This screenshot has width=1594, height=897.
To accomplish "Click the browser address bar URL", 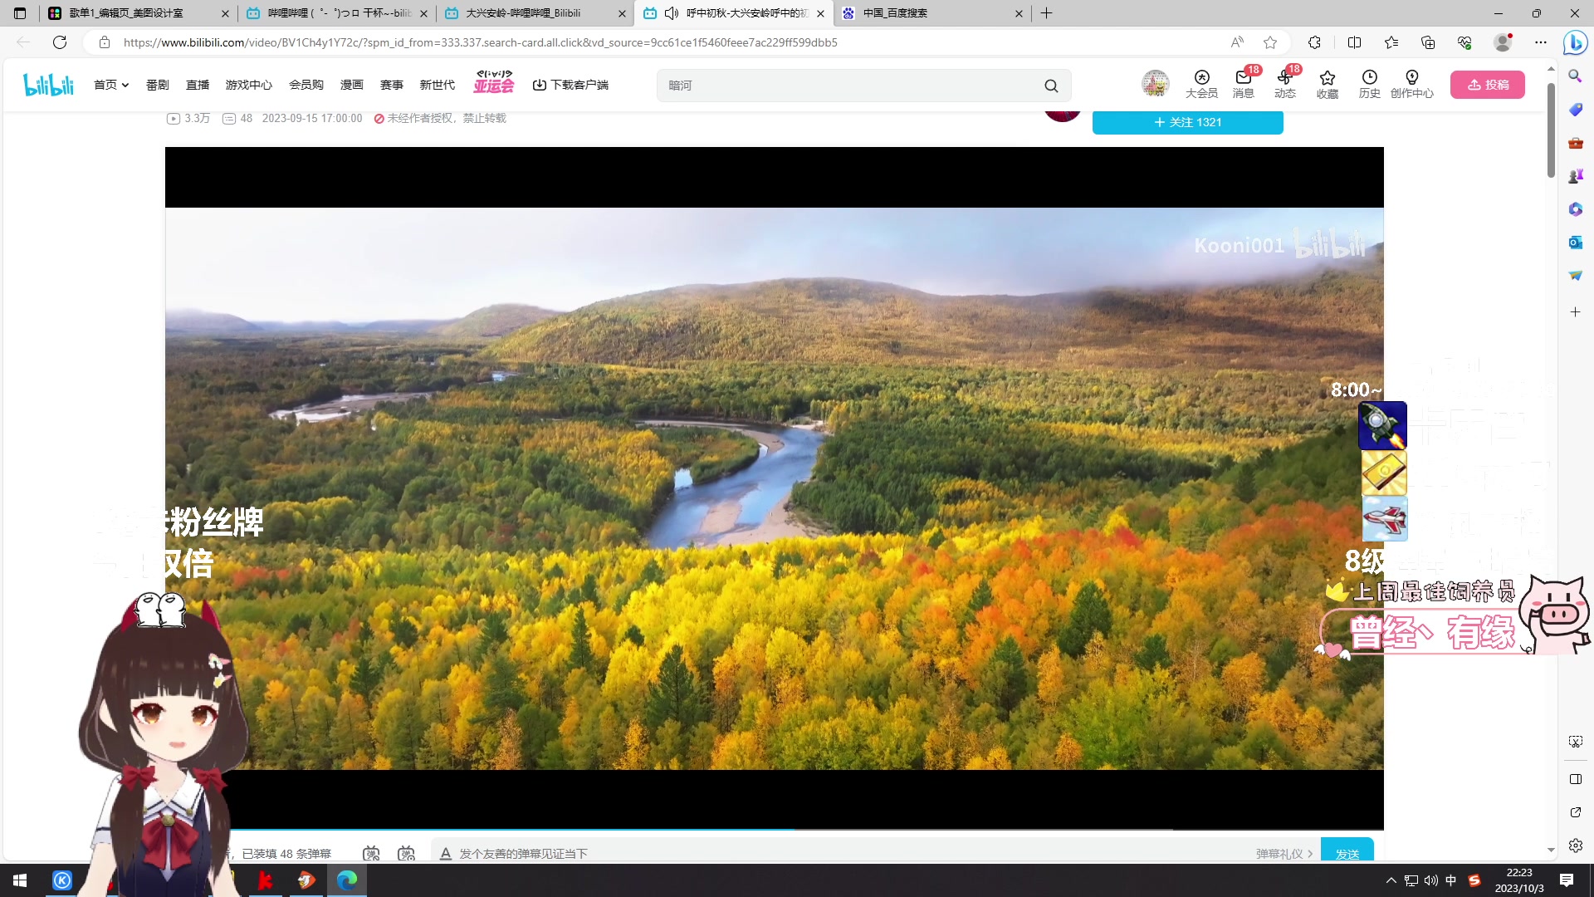I will pyautogui.click(x=481, y=42).
